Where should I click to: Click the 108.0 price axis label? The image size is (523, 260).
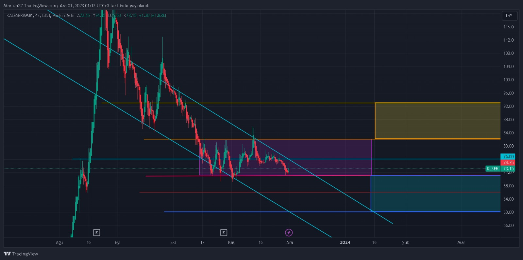[x=508, y=53]
